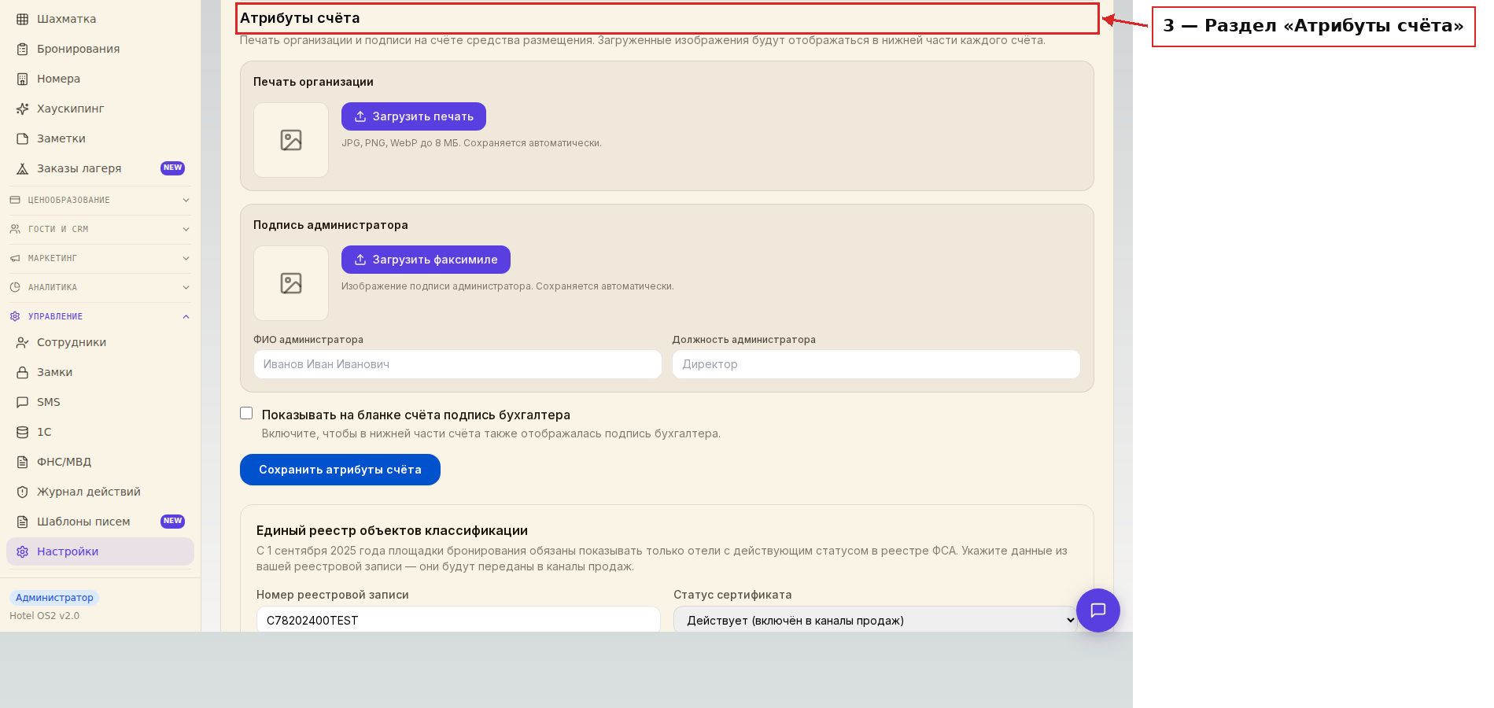Click the ФНС/МВД document icon

(22, 462)
